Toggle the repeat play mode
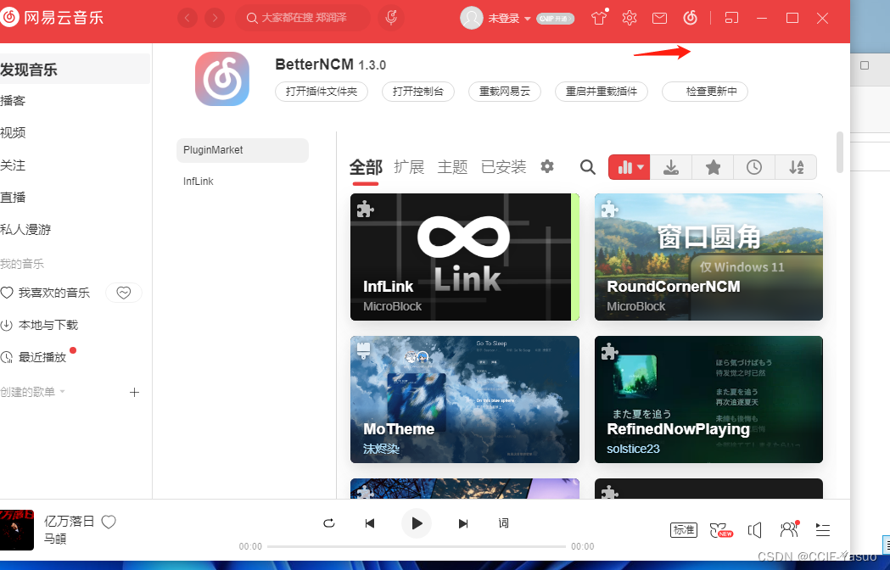This screenshot has width=890, height=570. click(x=329, y=523)
